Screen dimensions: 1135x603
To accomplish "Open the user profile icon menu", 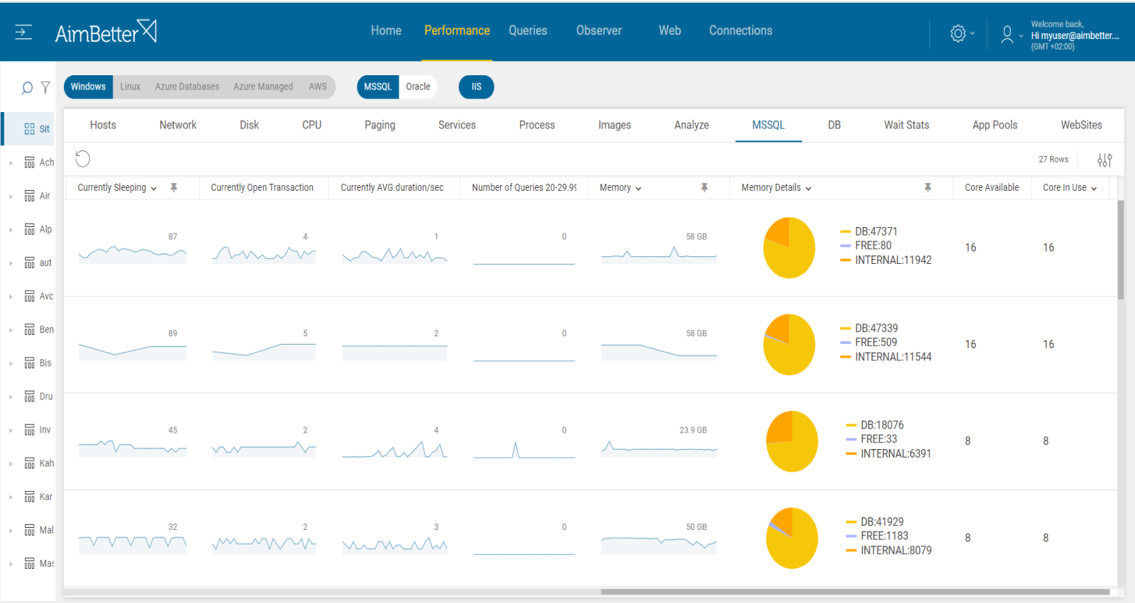I will (1007, 35).
